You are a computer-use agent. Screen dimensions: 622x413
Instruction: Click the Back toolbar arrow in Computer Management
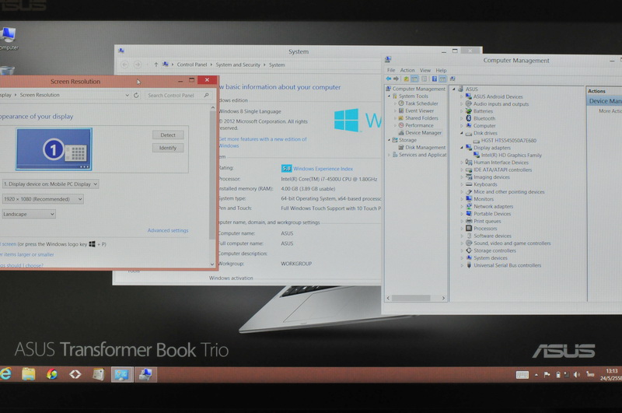coord(389,79)
